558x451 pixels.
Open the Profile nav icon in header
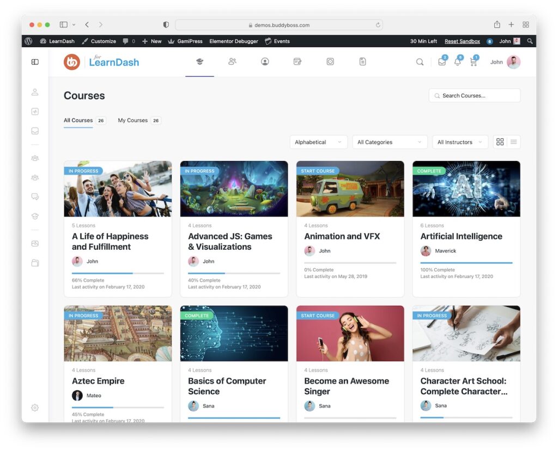pyautogui.click(x=265, y=61)
